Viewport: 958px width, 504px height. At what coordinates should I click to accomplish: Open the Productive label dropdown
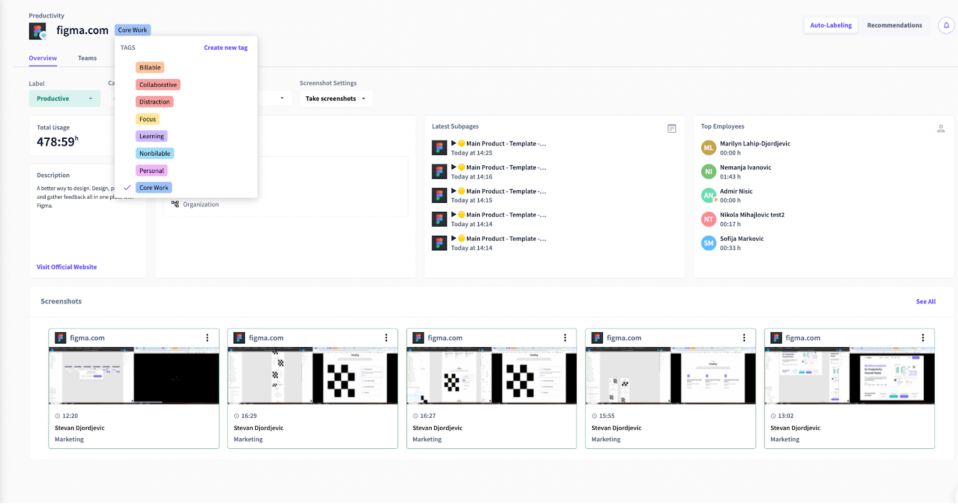point(64,99)
